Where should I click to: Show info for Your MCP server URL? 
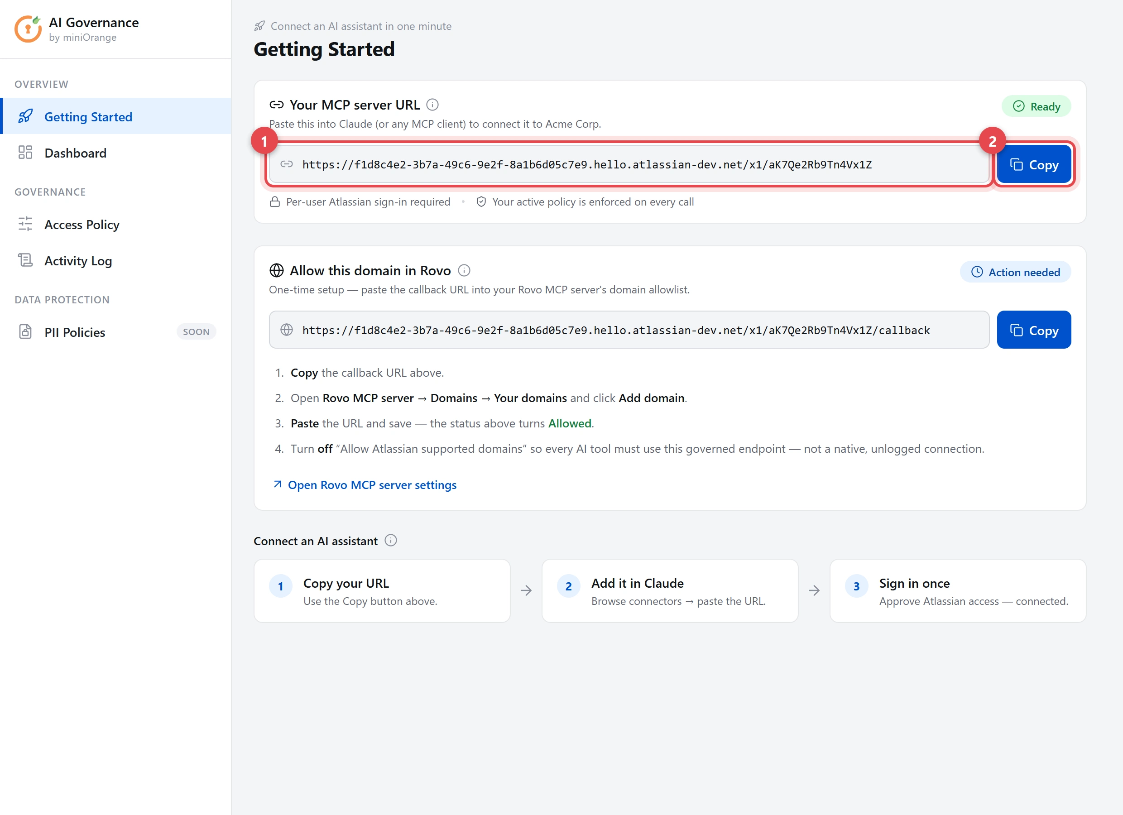point(432,105)
